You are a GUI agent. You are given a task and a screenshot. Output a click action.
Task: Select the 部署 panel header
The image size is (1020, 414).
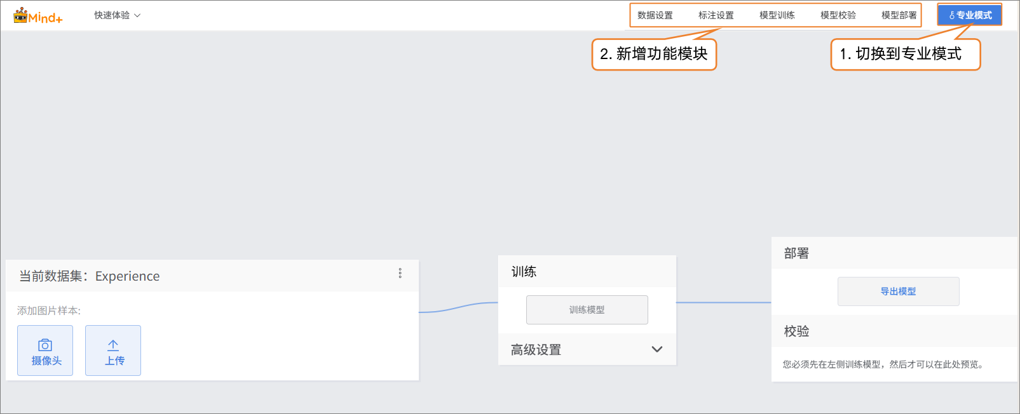pyautogui.click(x=796, y=253)
